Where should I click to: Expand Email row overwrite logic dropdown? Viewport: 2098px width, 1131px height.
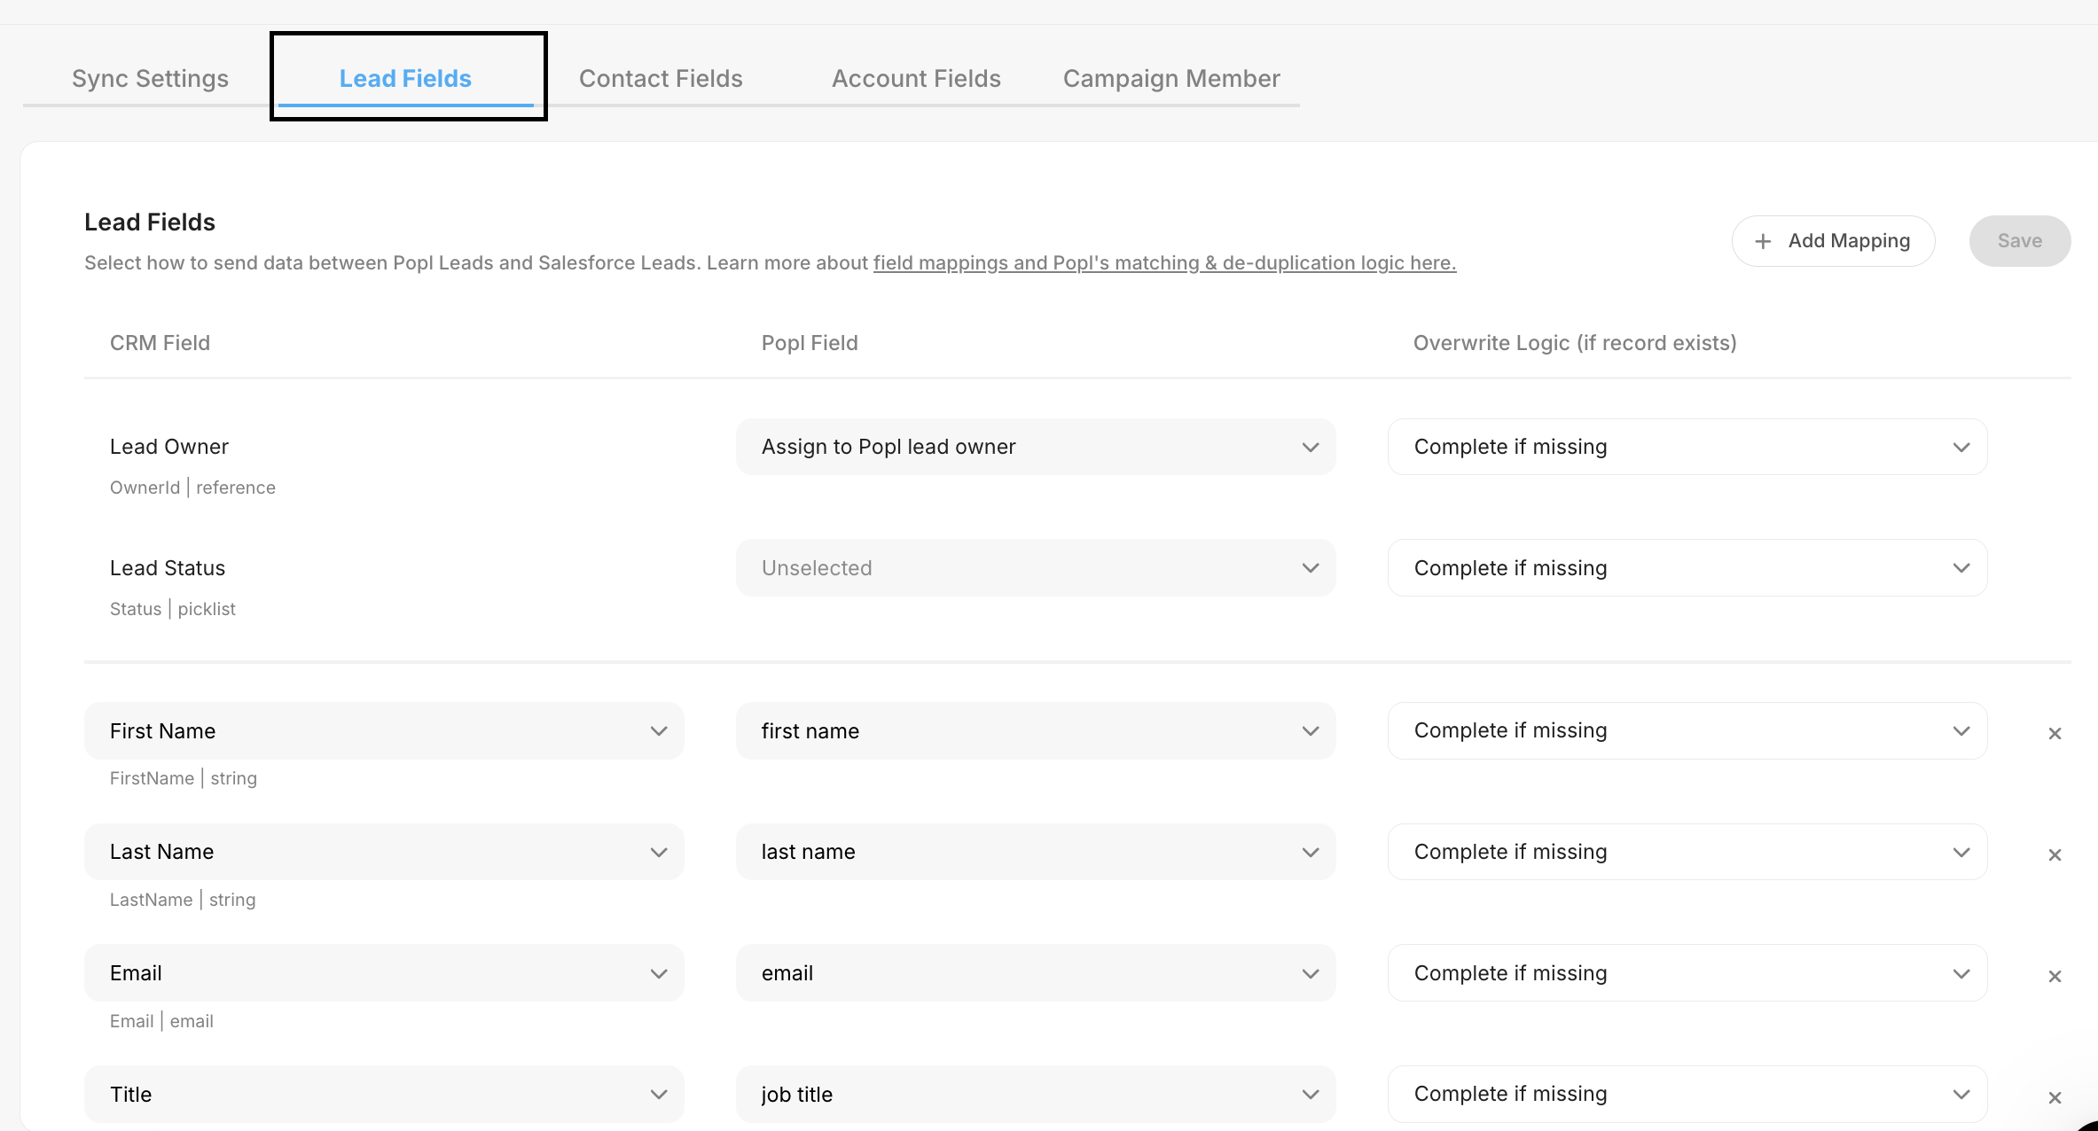1687,973
